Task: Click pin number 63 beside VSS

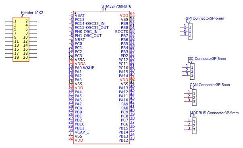Action: tap(132, 17)
